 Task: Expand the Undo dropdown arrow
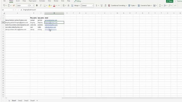(6, 6)
